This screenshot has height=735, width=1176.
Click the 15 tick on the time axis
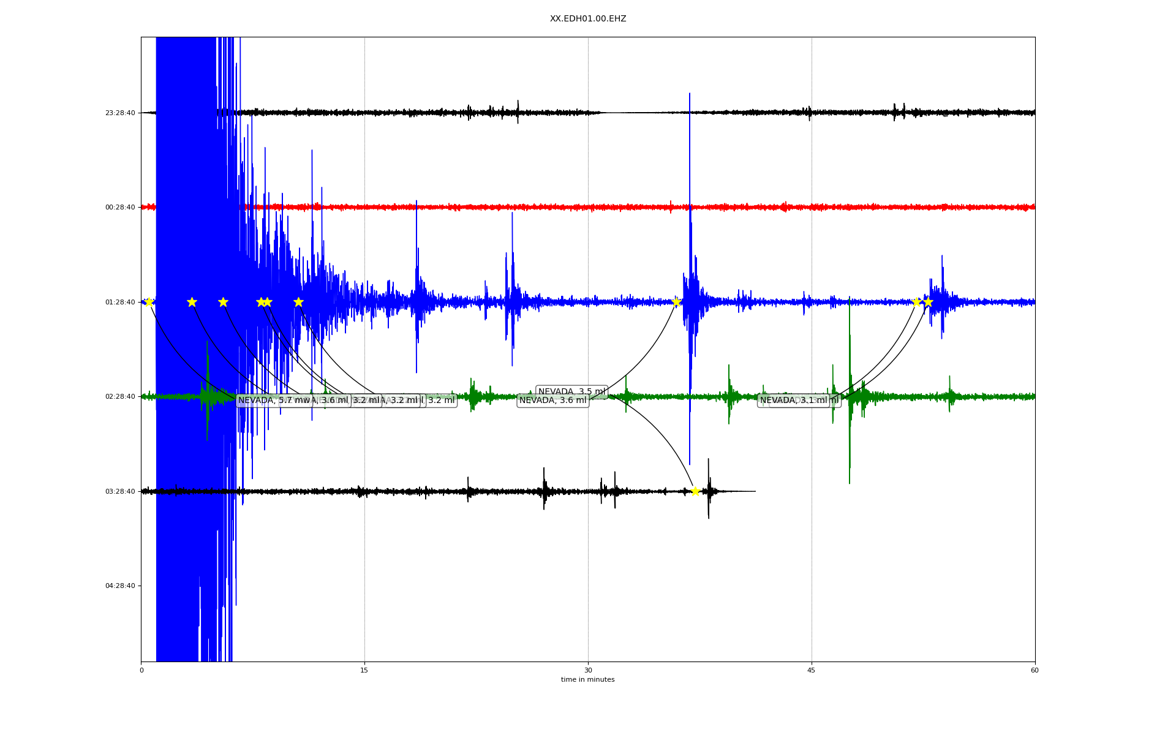click(x=364, y=670)
